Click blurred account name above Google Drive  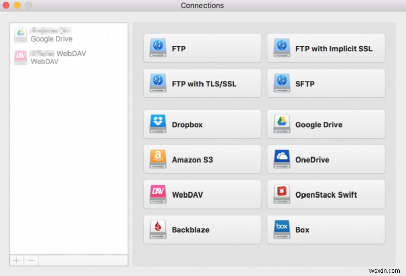(50, 31)
